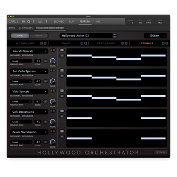This screenshot has width=177, height=177.
Task: Solo the Brass section with S button
Action: [x=86, y=43]
